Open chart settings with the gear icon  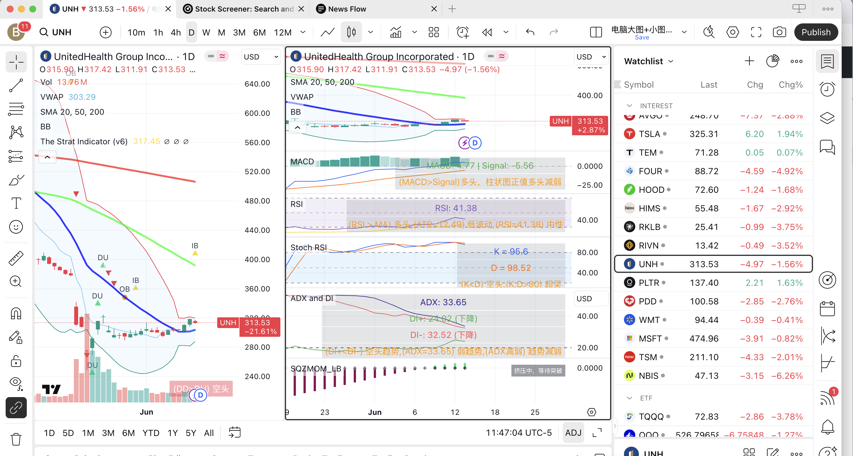click(733, 32)
